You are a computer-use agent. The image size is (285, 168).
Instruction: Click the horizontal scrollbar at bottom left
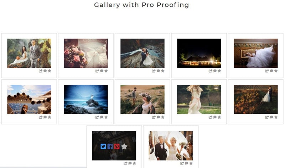43,167
